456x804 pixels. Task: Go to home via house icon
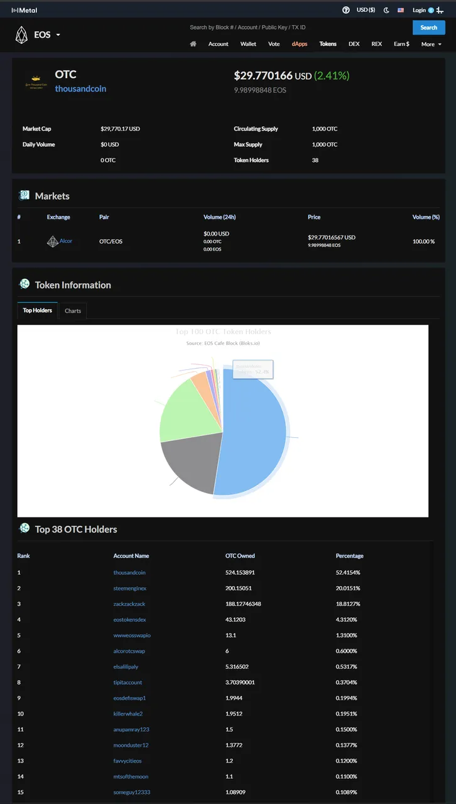[193, 44]
